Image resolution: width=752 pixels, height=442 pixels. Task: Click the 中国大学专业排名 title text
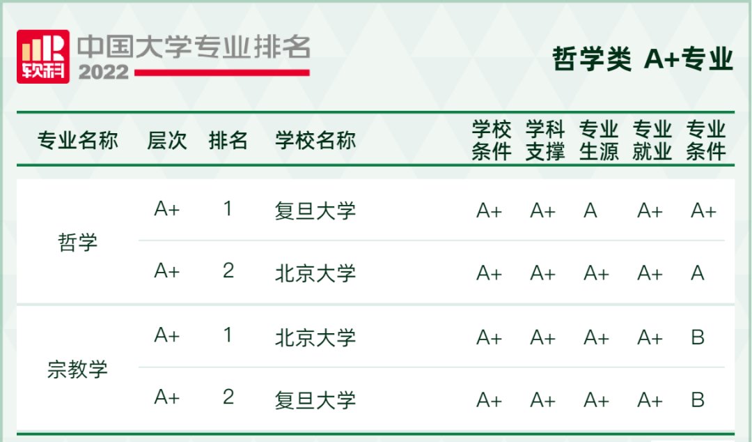point(194,46)
